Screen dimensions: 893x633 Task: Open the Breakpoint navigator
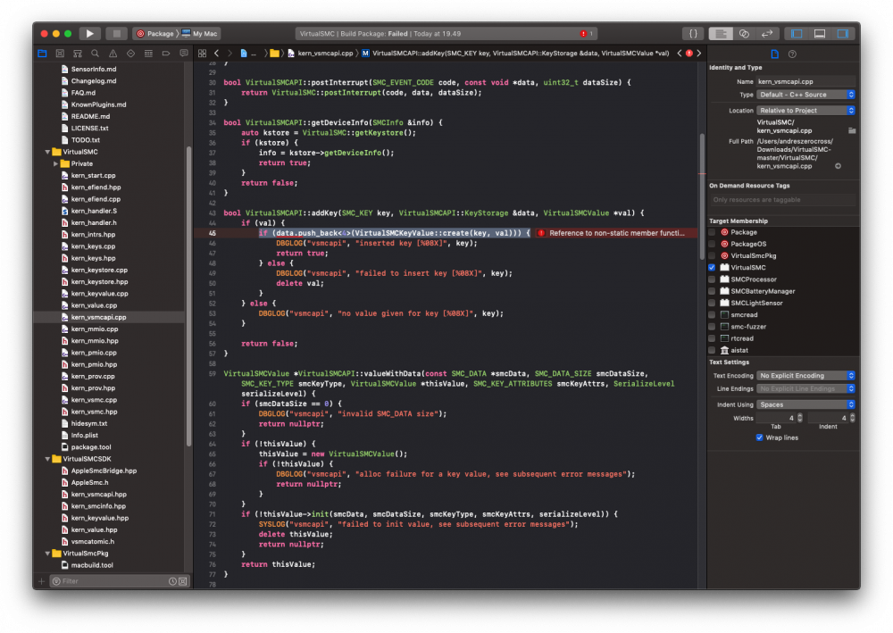point(166,54)
